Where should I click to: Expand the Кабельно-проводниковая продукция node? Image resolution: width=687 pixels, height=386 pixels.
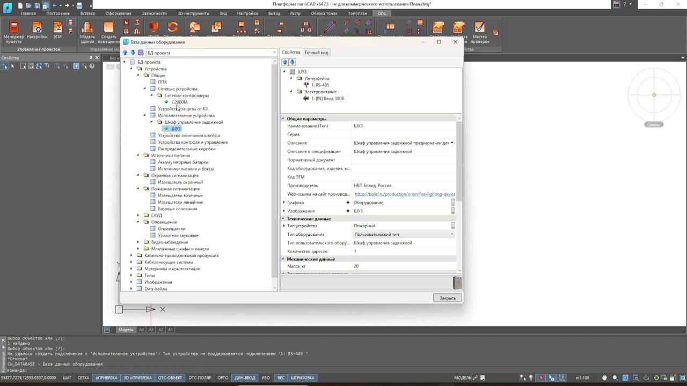click(131, 256)
